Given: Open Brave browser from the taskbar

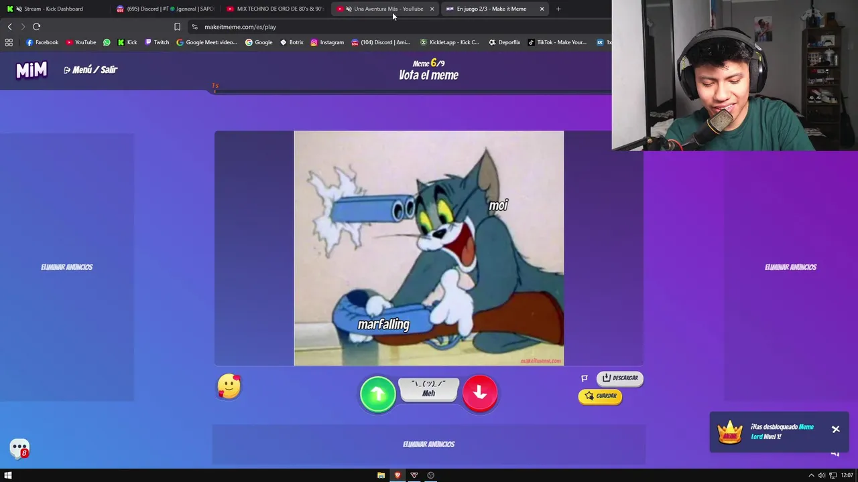Looking at the screenshot, I should tap(397, 475).
